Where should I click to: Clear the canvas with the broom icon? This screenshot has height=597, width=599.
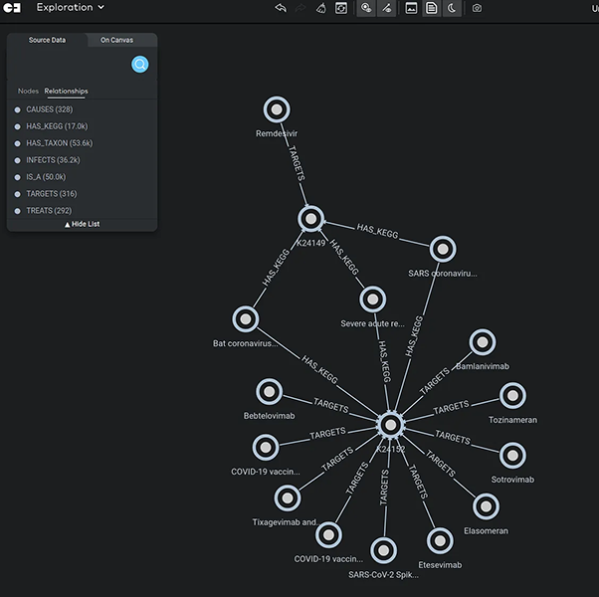coord(320,8)
